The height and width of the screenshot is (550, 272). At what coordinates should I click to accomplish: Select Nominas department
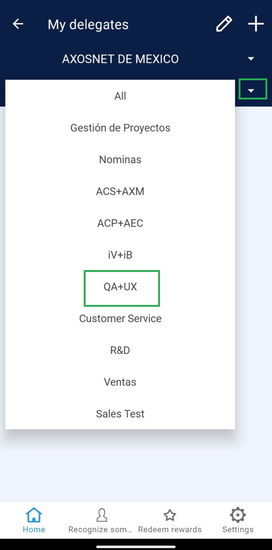[x=120, y=160]
